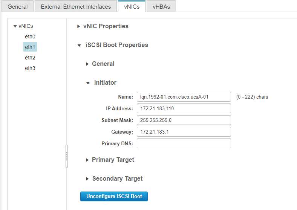
Task: Expand the Primary Target section
Action: (88, 160)
